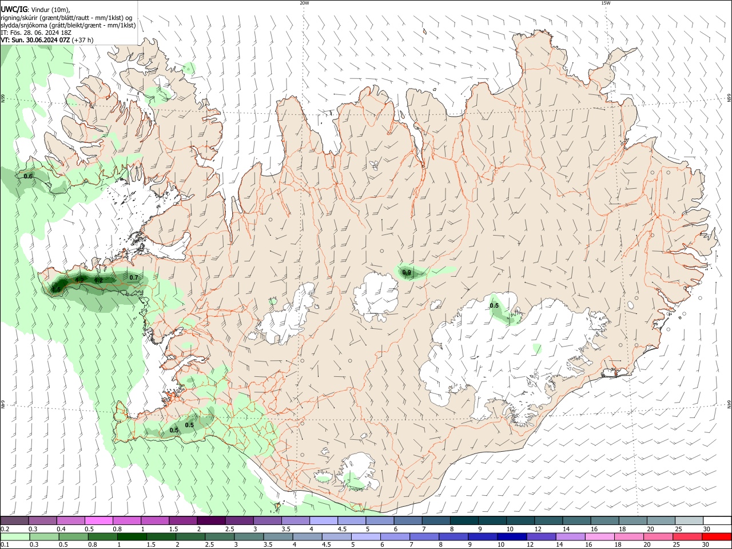Pick the violet 12 mm rain legend swatch
Image resolution: width=732 pixels, height=549 pixels.
pos(541,536)
